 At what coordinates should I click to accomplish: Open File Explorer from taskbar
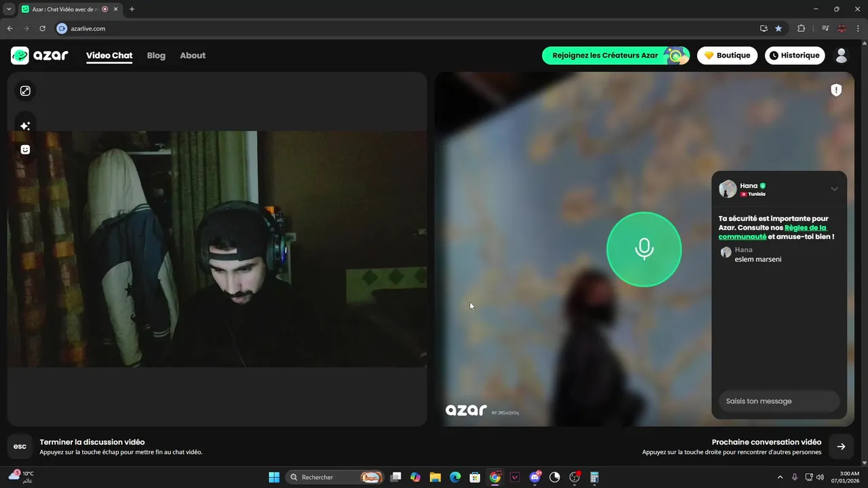tap(435, 477)
